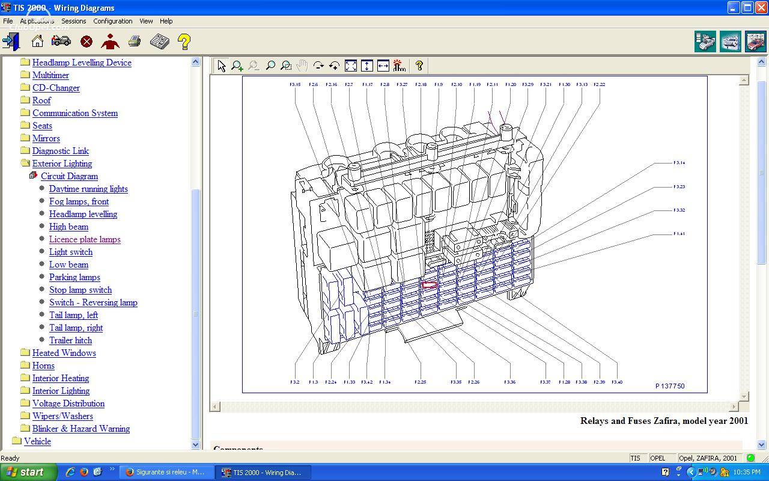Viewport: 769px width, 481px height.
Task: Go to the Home icon in toolbar
Action: tap(37, 41)
